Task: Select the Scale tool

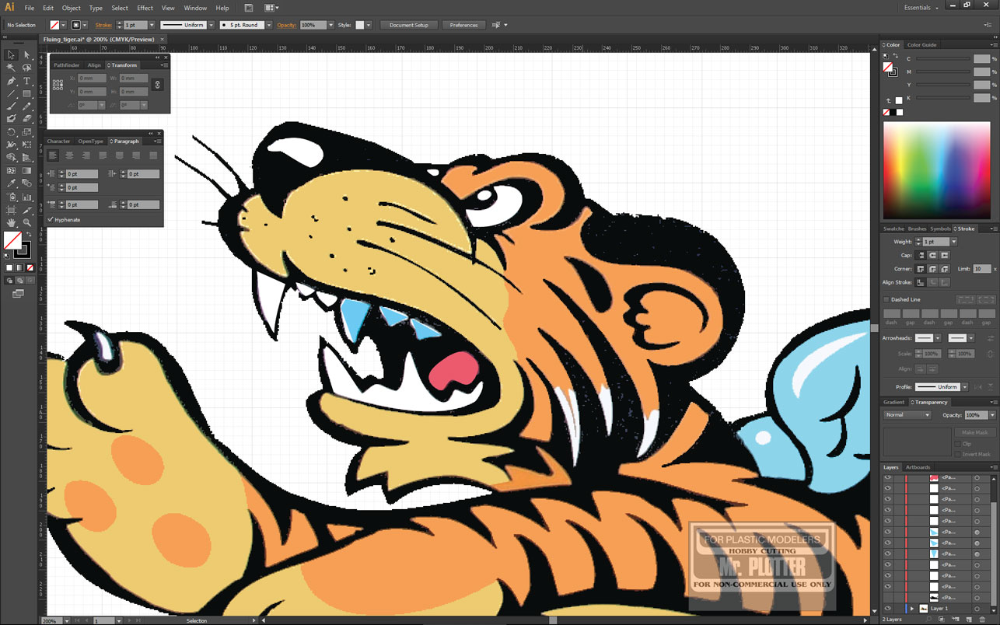Action: click(26, 132)
